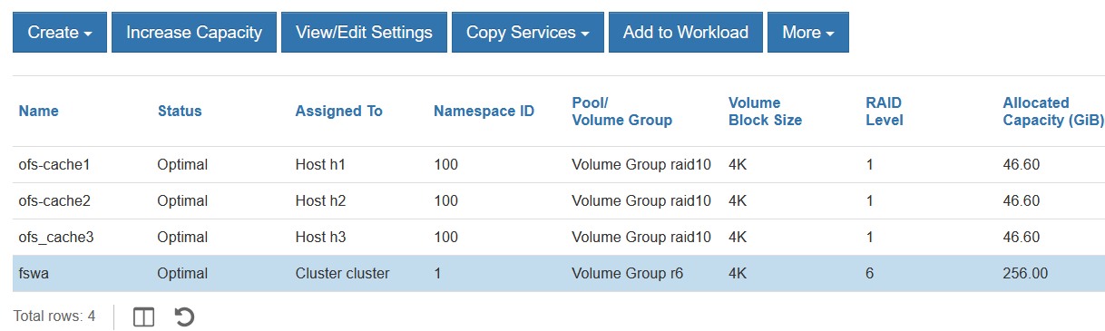The width and height of the screenshot is (1105, 331).
Task: Click the Increase Capacity button
Action: (194, 33)
